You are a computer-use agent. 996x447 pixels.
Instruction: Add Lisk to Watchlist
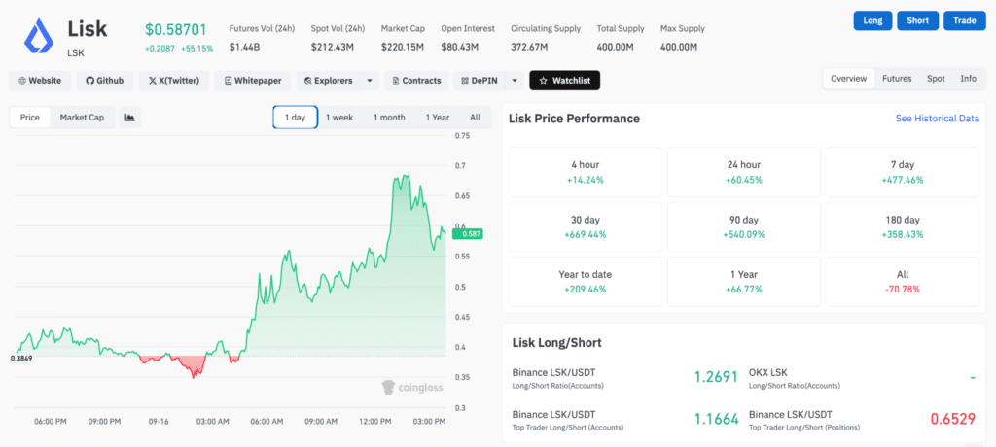[565, 81]
